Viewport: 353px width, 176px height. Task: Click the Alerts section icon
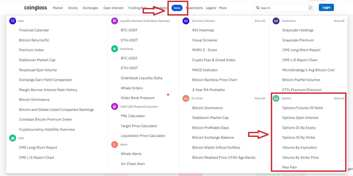[x=114, y=144]
